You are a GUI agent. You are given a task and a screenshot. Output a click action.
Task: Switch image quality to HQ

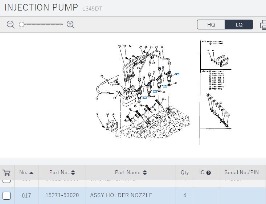pyautogui.click(x=211, y=25)
